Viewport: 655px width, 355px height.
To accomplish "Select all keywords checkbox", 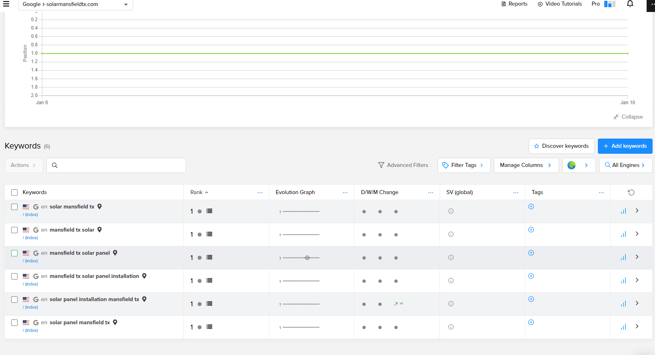I will pyautogui.click(x=14, y=192).
